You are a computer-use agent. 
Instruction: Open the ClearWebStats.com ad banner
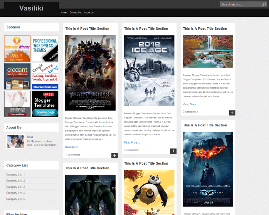pyautogui.click(x=45, y=76)
